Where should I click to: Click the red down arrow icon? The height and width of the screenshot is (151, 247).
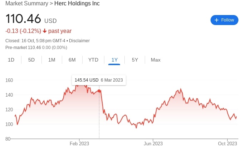coord(45,31)
